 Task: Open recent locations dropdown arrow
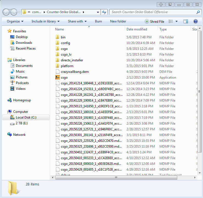(x=19, y=12)
